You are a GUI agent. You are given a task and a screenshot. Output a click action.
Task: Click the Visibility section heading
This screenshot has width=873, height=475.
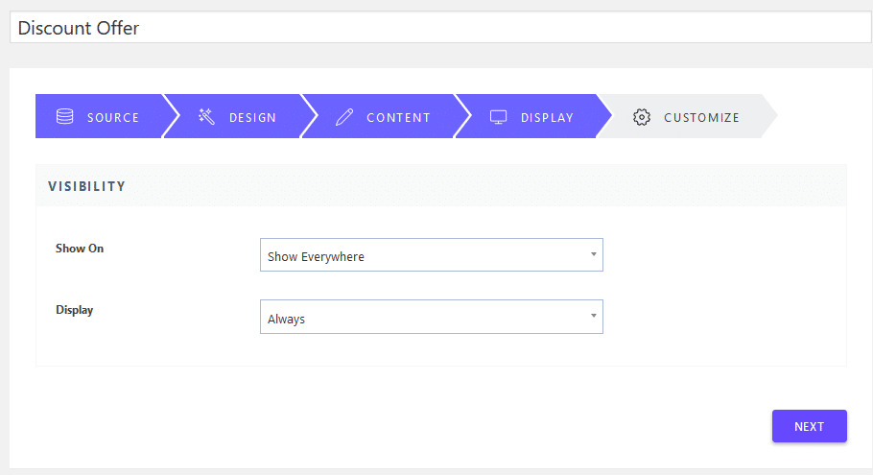pos(87,186)
